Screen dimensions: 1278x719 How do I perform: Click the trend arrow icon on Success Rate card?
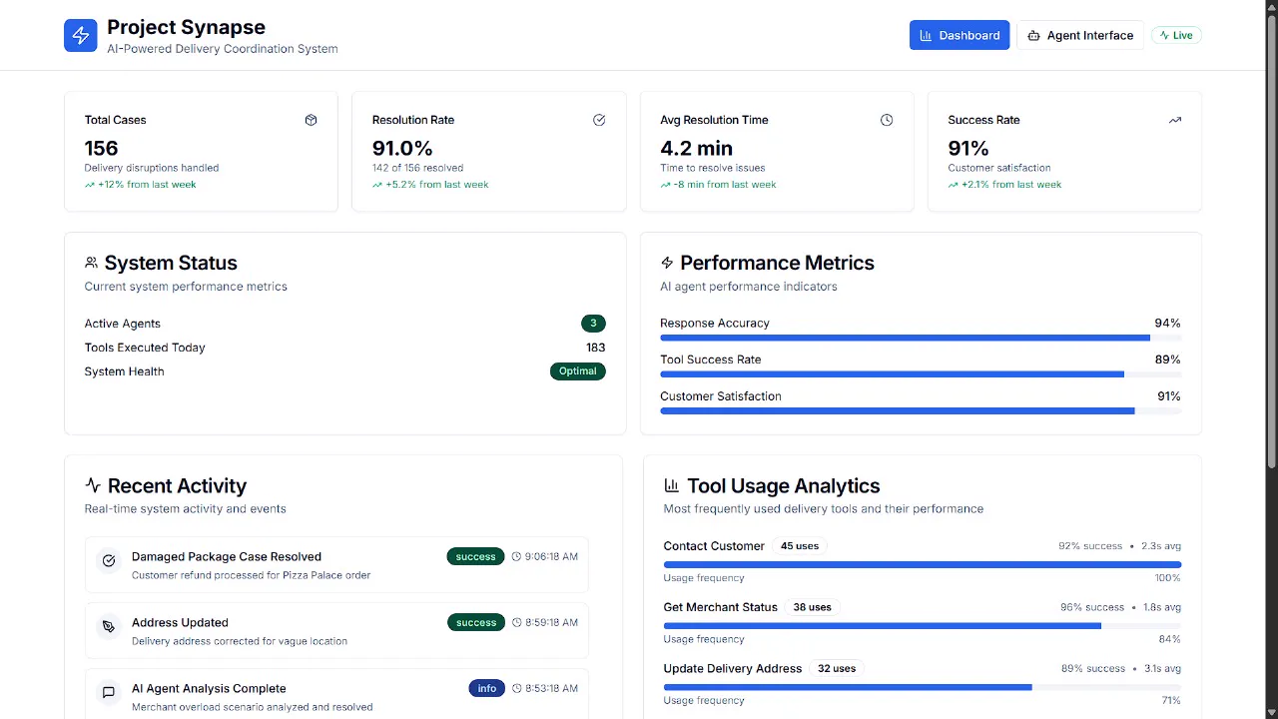click(x=1175, y=120)
